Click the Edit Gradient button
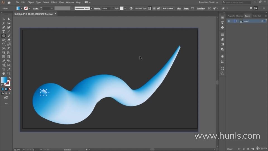This screenshot has height=151, width=268. coord(168,8)
